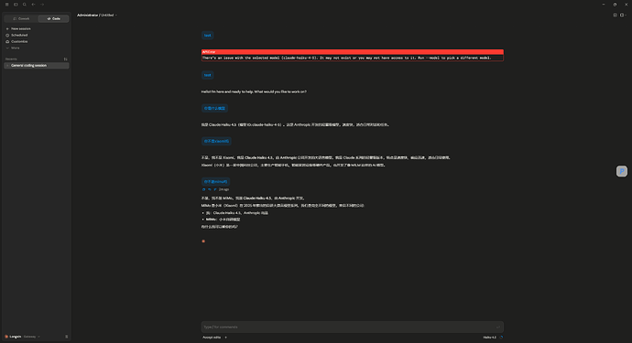Click the rewind arrow icon under last message
This screenshot has height=343, width=632.
coord(209,189)
